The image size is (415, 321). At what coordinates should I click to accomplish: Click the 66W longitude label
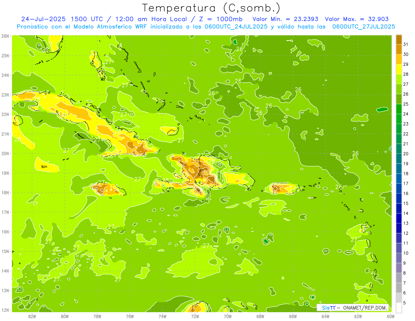tap(293, 316)
